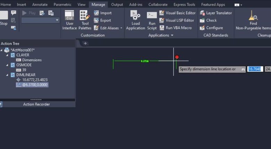
Task: Click the red recording indicator dot
Action: click(177, 57)
